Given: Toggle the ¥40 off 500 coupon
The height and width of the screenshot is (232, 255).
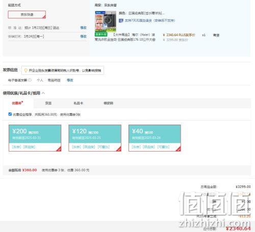Looking at the screenshot, I should tap(155, 138).
